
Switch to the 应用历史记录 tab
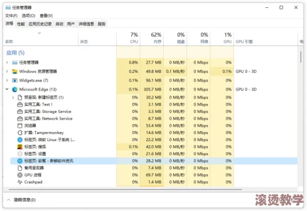point(40,24)
